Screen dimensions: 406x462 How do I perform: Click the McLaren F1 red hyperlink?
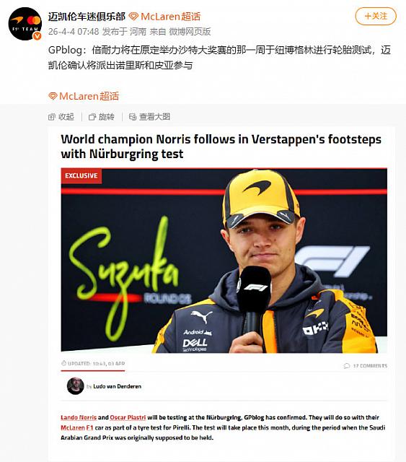(x=77, y=427)
